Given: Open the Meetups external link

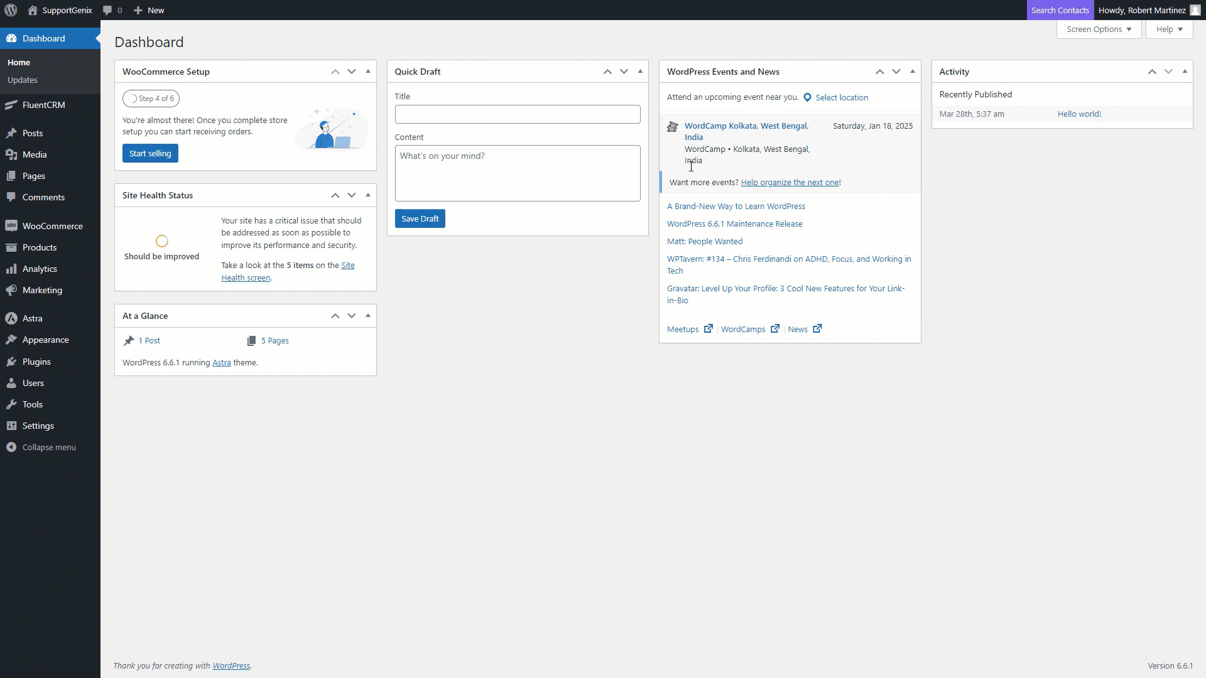Looking at the screenshot, I should click(x=690, y=329).
